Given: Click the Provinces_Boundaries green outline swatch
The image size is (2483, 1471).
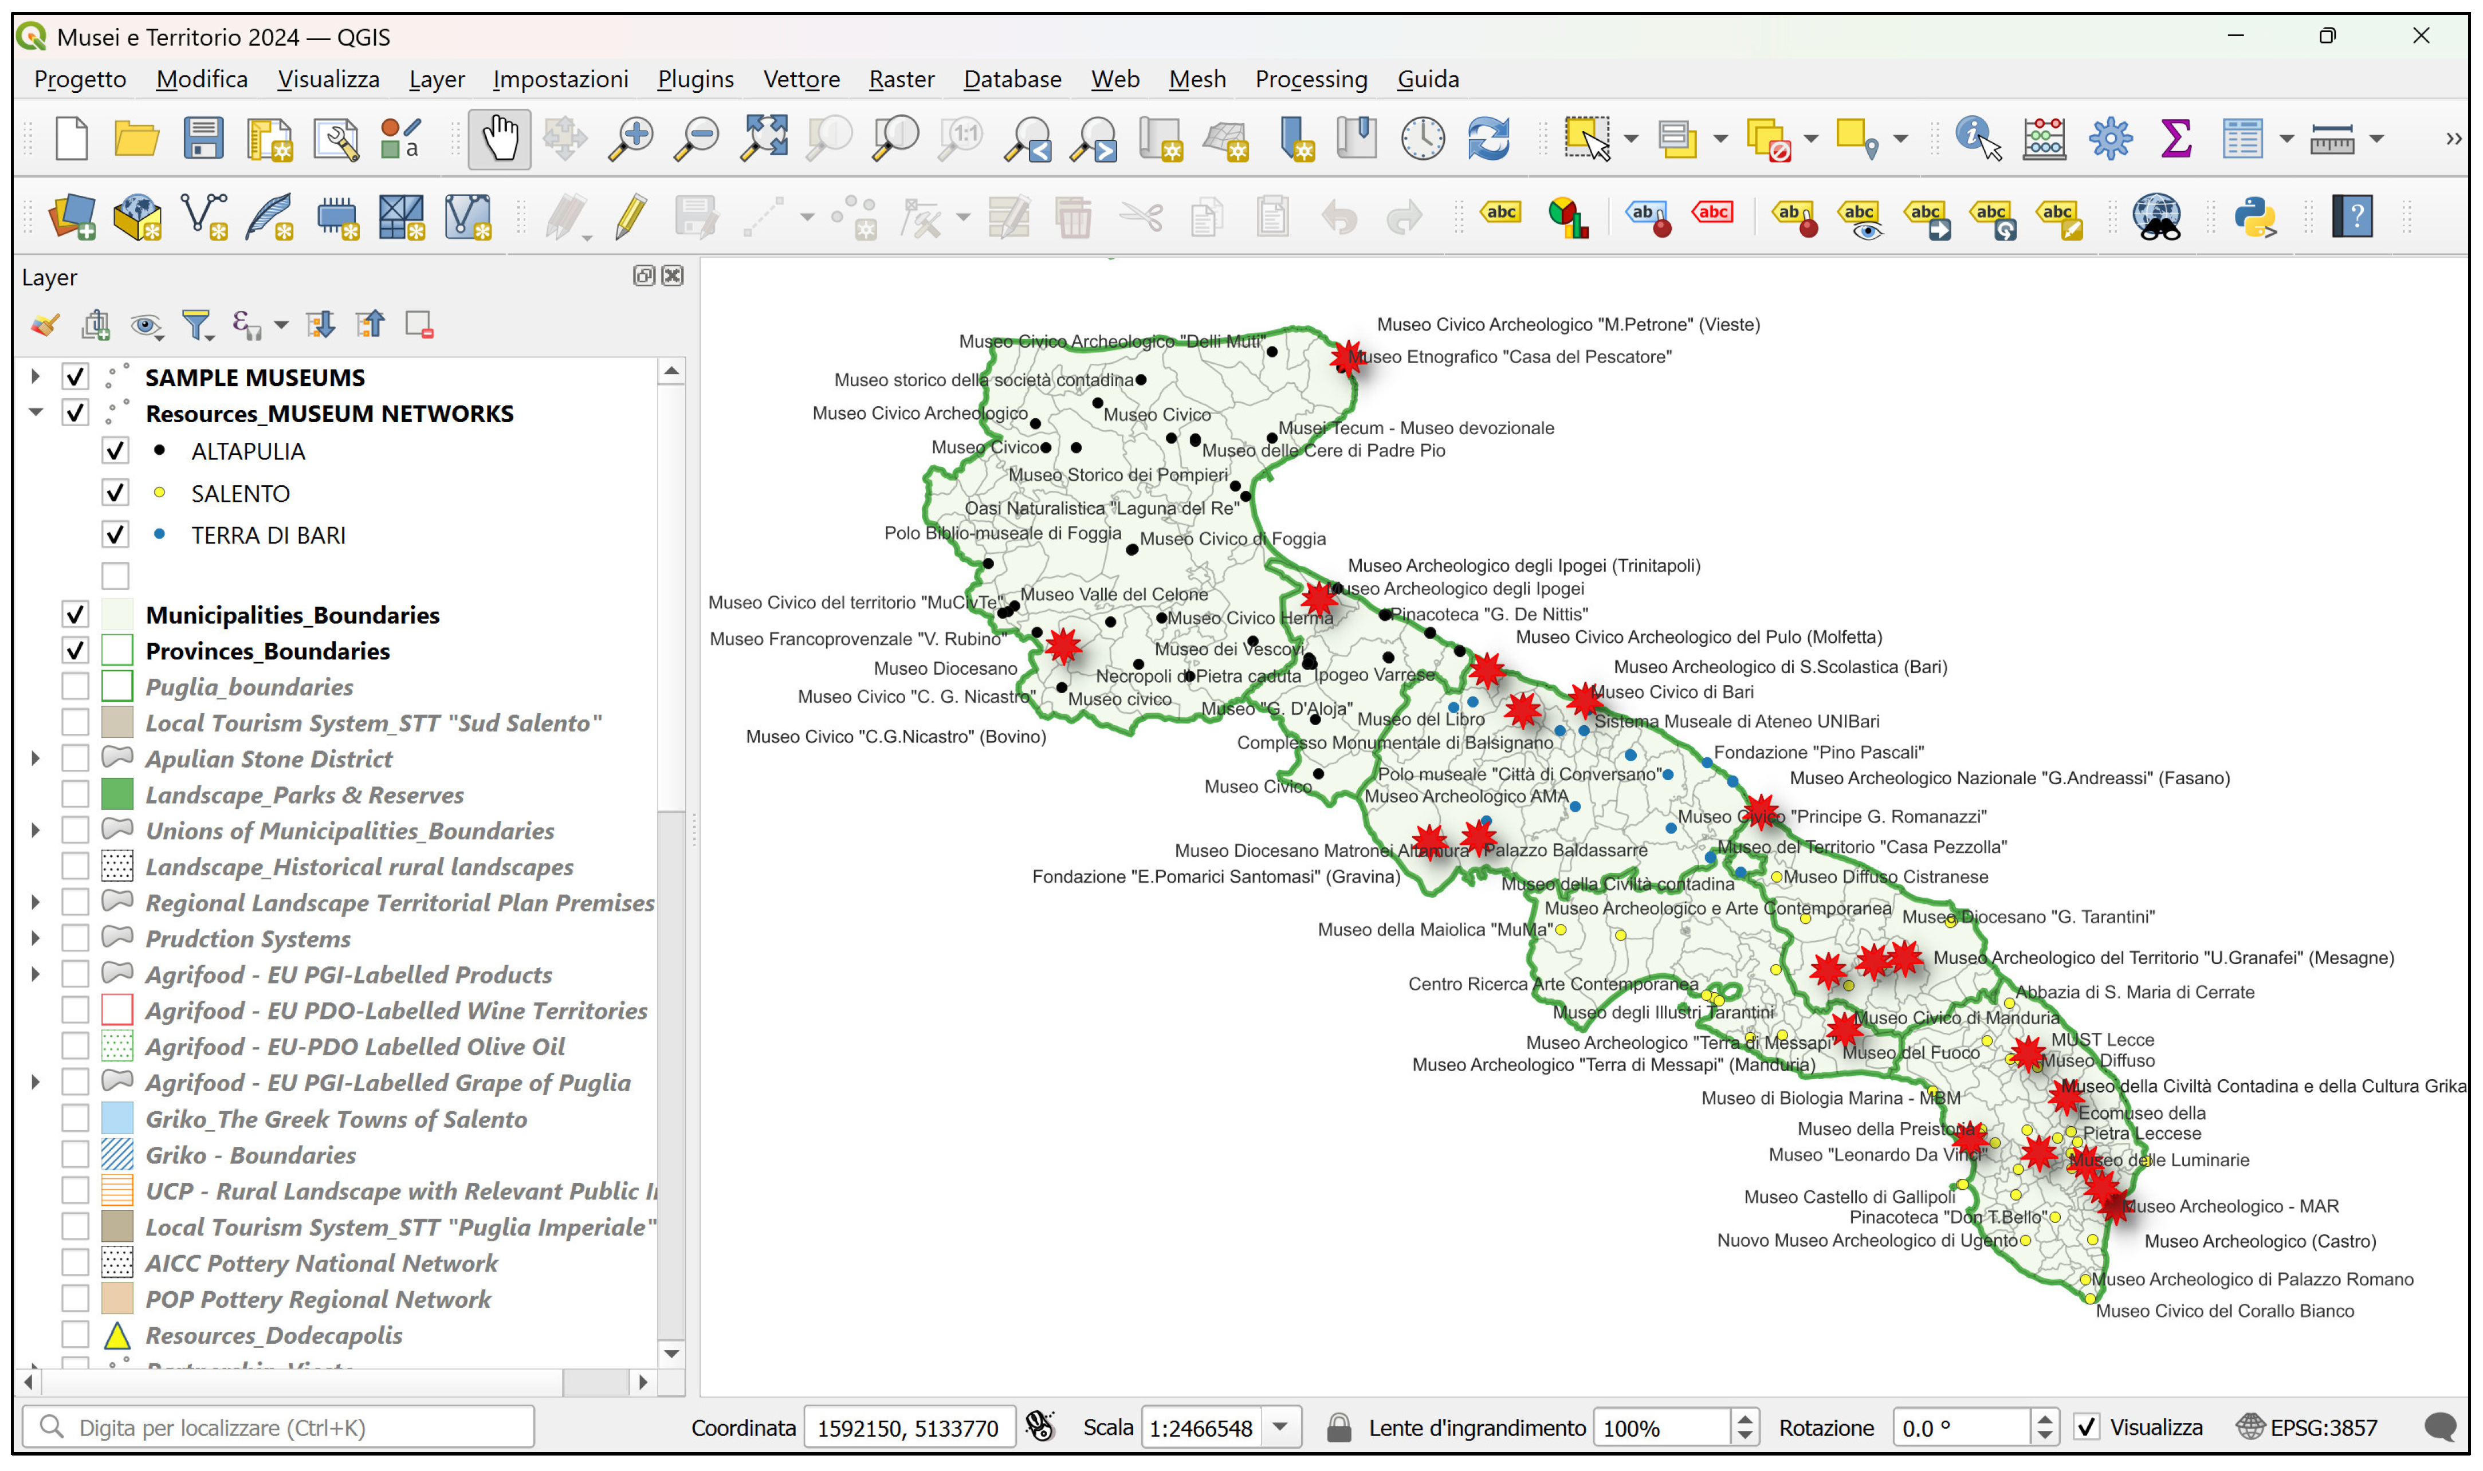Looking at the screenshot, I should pyautogui.click(x=117, y=651).
